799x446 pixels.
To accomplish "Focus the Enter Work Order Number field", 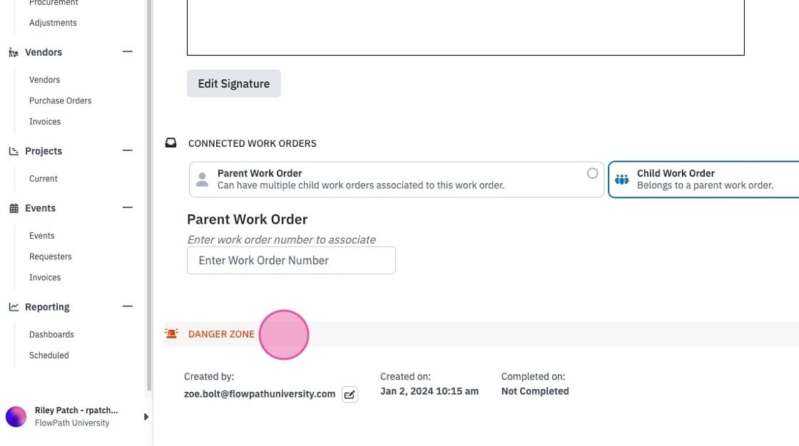I will pos(292,261).
